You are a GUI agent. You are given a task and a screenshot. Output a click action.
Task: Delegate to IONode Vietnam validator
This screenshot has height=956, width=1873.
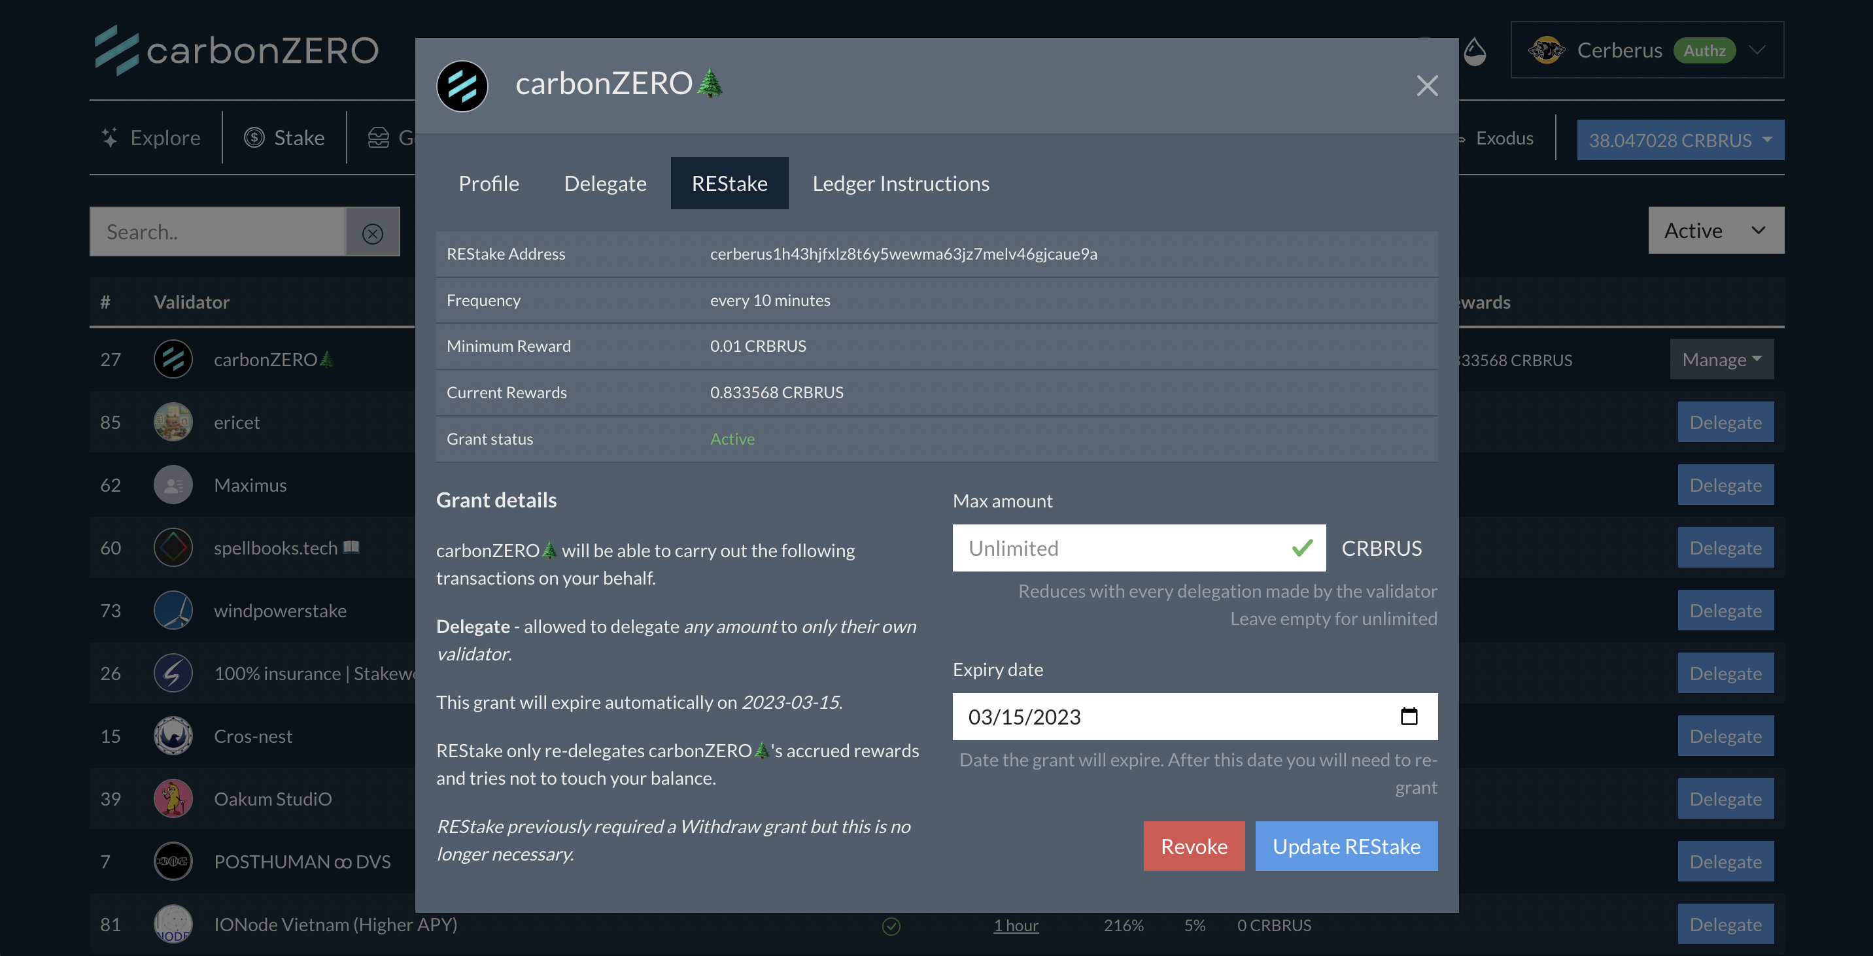pos(1725,924)
